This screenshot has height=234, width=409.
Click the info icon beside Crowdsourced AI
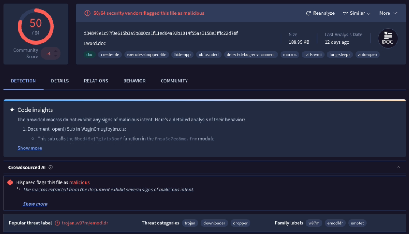pos(51,167)
